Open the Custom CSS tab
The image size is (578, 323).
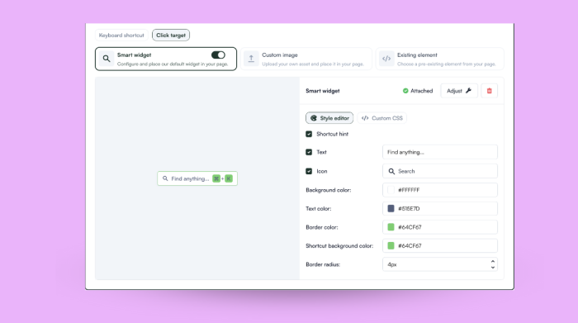pos(381,118)
